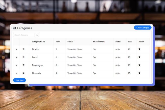
Task: Open edit for Beverages category
Action: [x=129, y=65]
